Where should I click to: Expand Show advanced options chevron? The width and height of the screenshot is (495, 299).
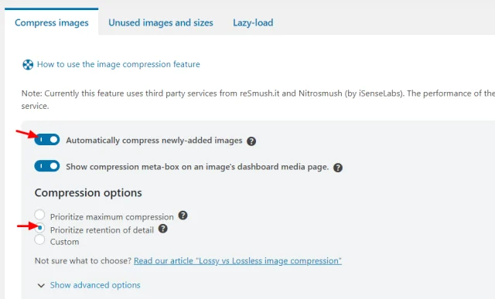point(41,286)
